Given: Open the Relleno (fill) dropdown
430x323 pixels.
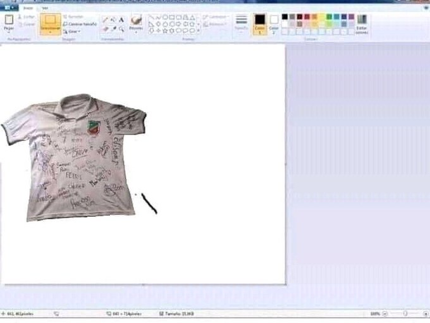Looking at the screenshot, I should point(216,25).
